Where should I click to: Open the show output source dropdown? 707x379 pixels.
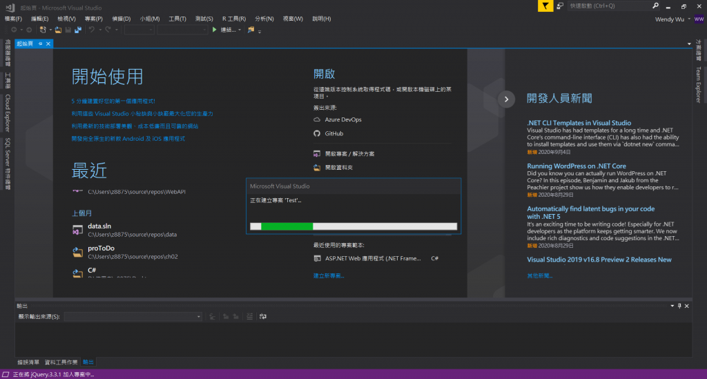click(133, 316)
